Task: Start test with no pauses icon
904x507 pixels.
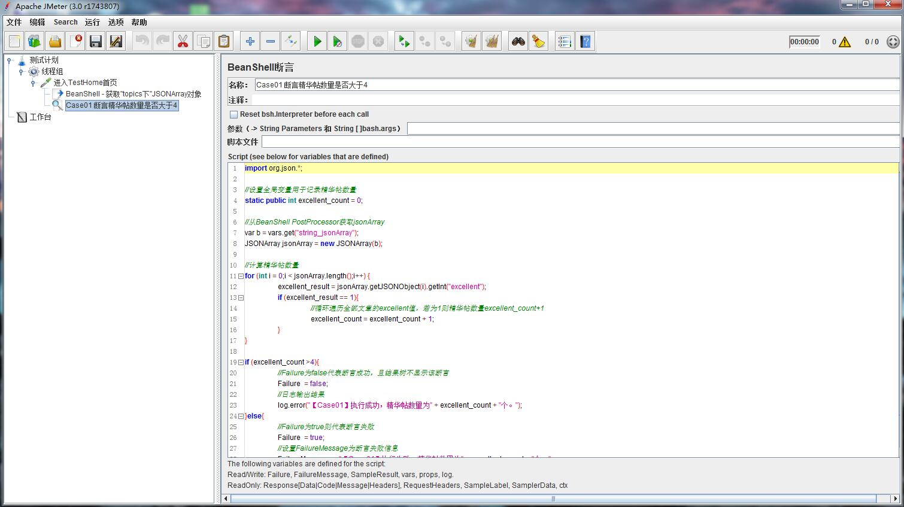Action: point(338,41)
